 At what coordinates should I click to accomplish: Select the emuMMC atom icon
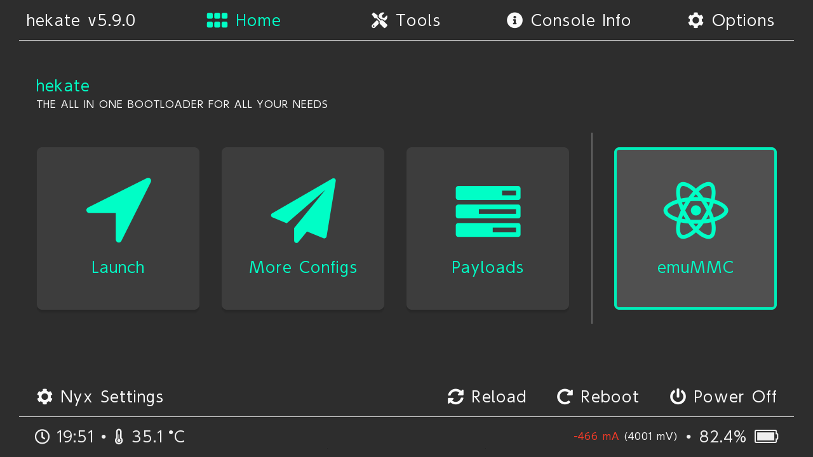(695, 210)
